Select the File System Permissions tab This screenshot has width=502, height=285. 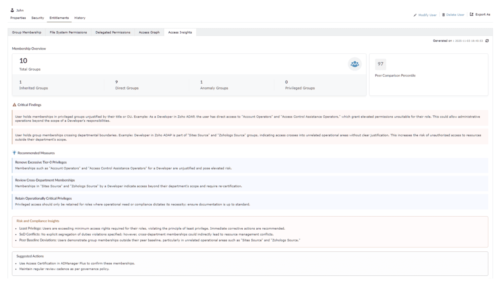click(x=68, y=32)
